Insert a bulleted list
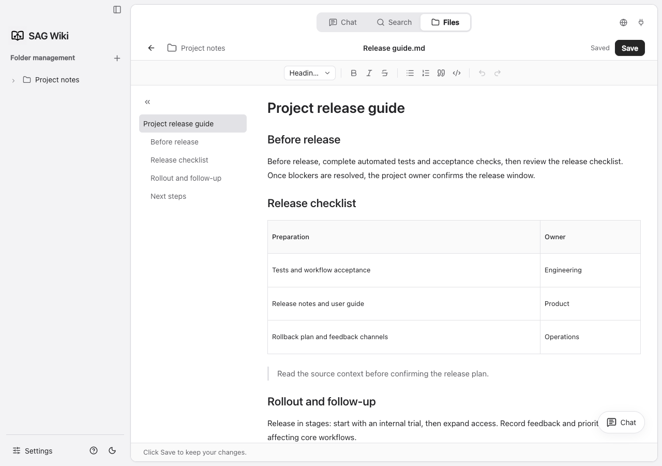662x466 pixels. point(410,73)
